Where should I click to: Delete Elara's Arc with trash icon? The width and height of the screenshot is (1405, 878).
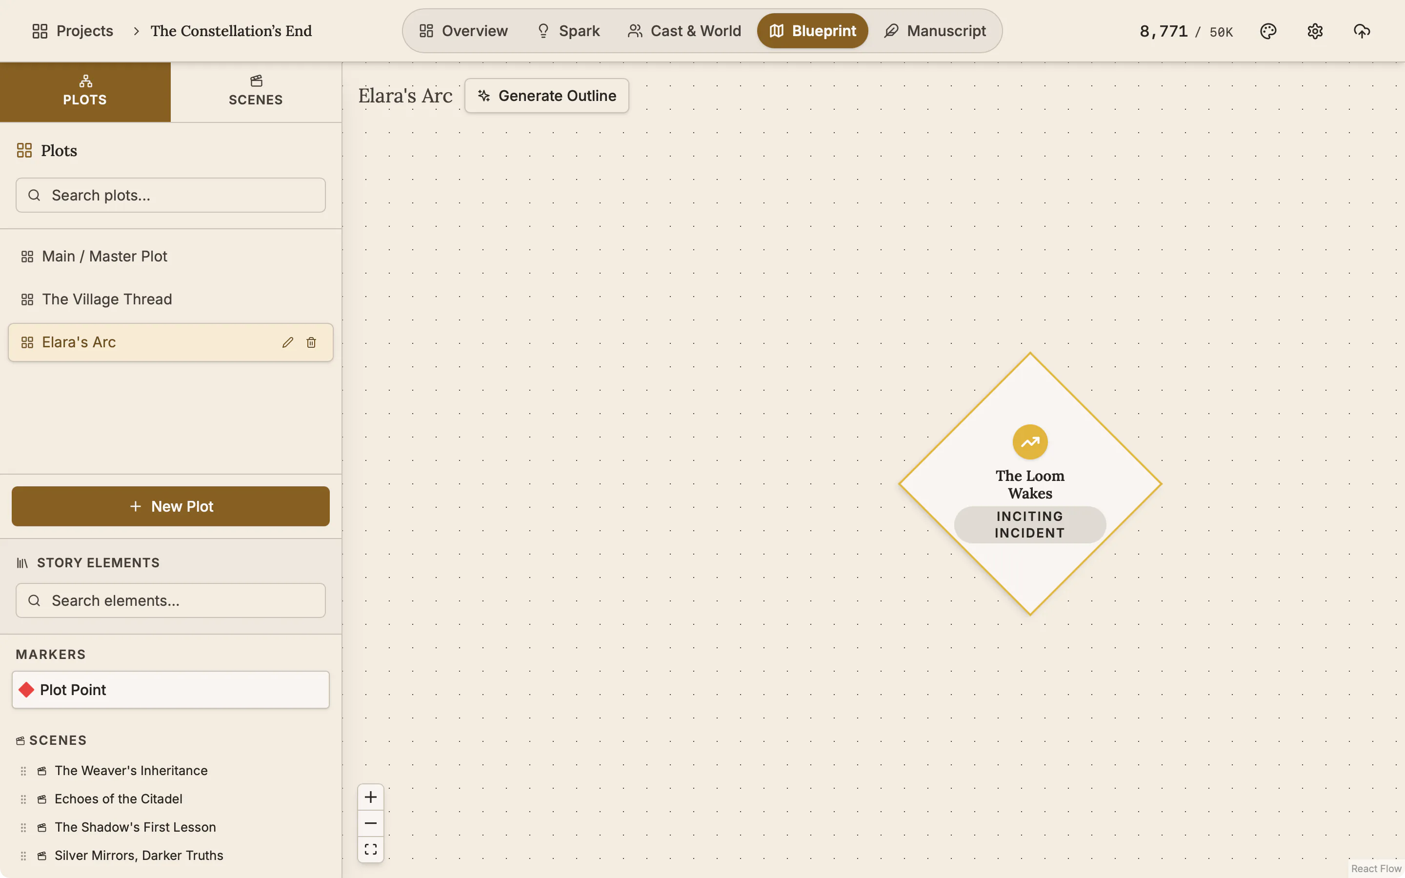[311, 342]
